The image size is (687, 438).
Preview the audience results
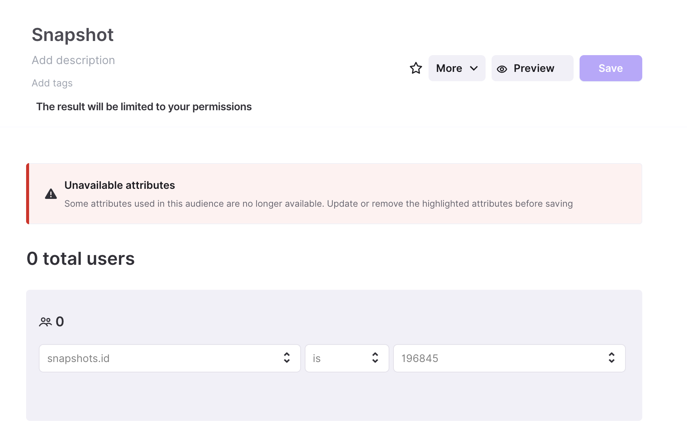[532, 68]
